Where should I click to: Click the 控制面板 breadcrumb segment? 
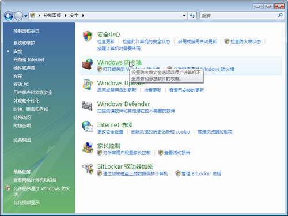pos(52,16)
